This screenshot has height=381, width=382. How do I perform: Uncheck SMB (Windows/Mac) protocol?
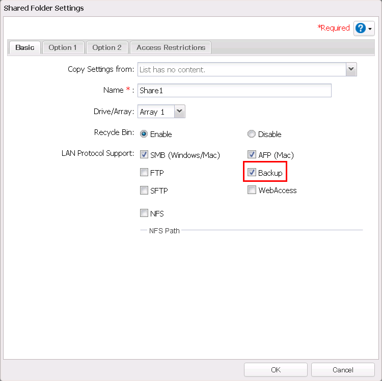pyautogui.click(x=144, y=154)
